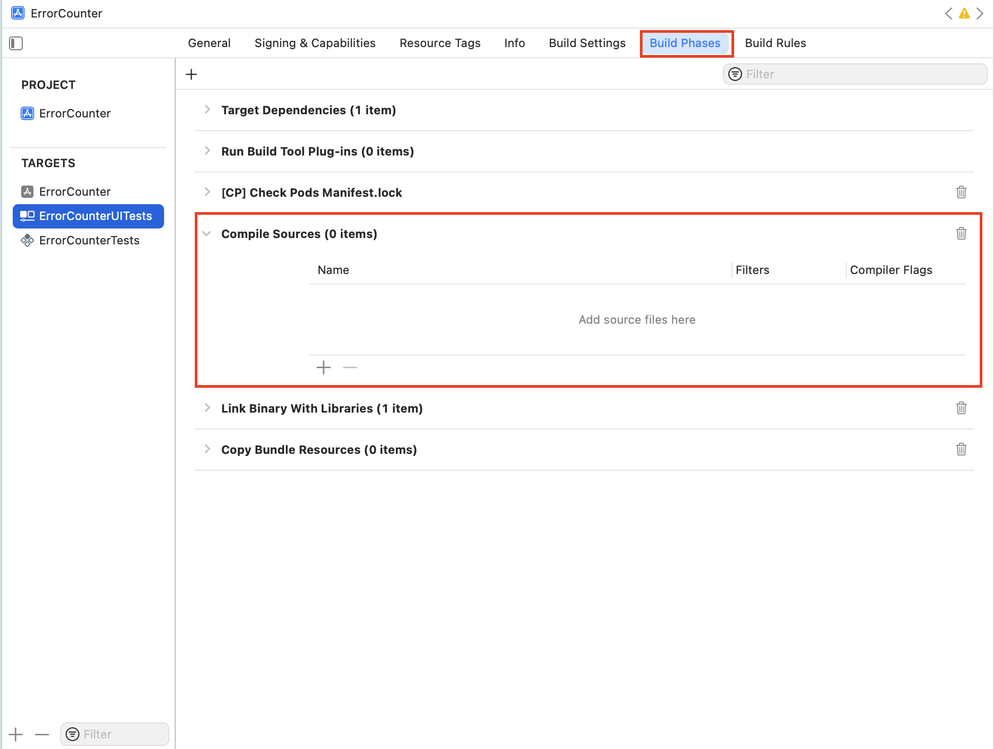Screen dimensions: 994x749
Task: Go forward with the right chevron arrow
Action: click(980, 14)
